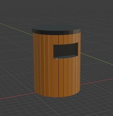Select the dark round lid of the bin
The height and width of the screenshot is (116, 113).
click(56, 30)
